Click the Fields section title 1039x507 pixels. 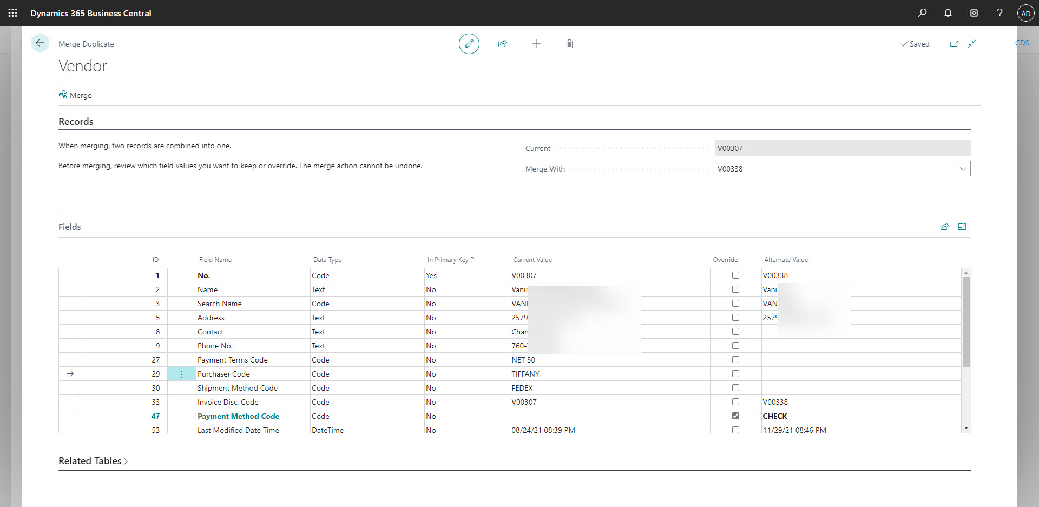point(70,227)
